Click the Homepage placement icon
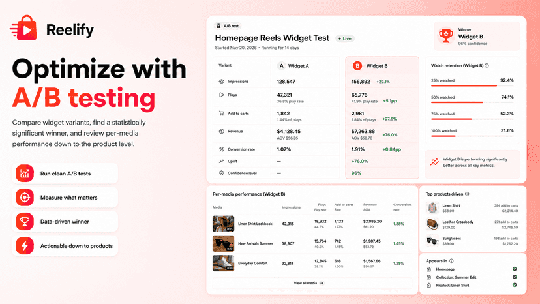 (x=428, y=269)
